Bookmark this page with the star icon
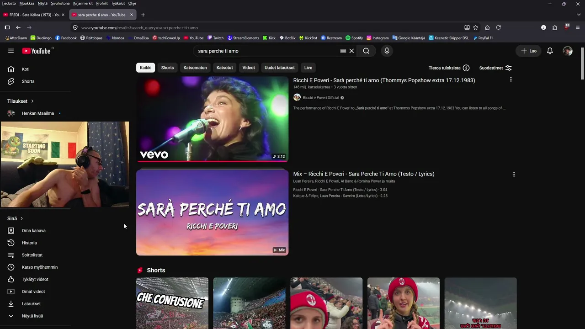Image resolution: width=585 pixels, height=329 pixels. click(476, 27)
